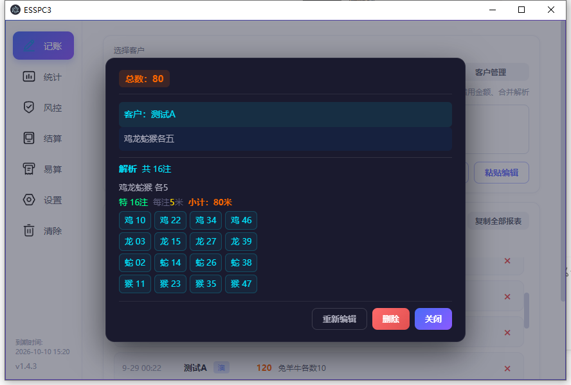Select the 结算 sidebar label
The height and width of the screenshot is (385, 571).
click(53, 139)
